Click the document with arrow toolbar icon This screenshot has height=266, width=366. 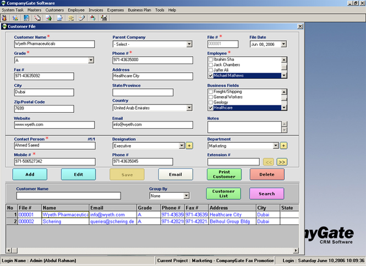pos(60,18)
